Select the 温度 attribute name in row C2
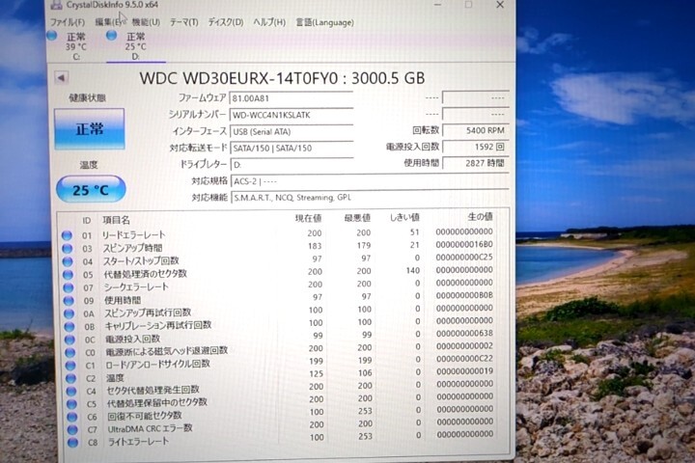 [x=115, y=378]
